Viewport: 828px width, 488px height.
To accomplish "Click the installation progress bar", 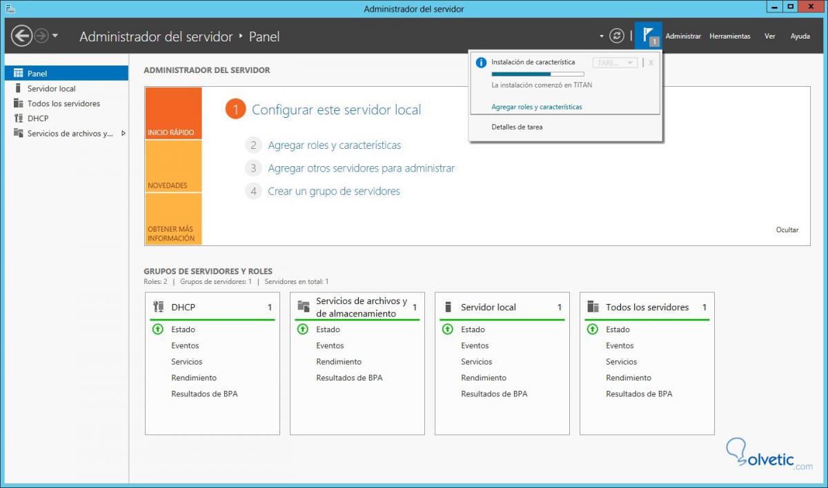I will tap(538, 74).
